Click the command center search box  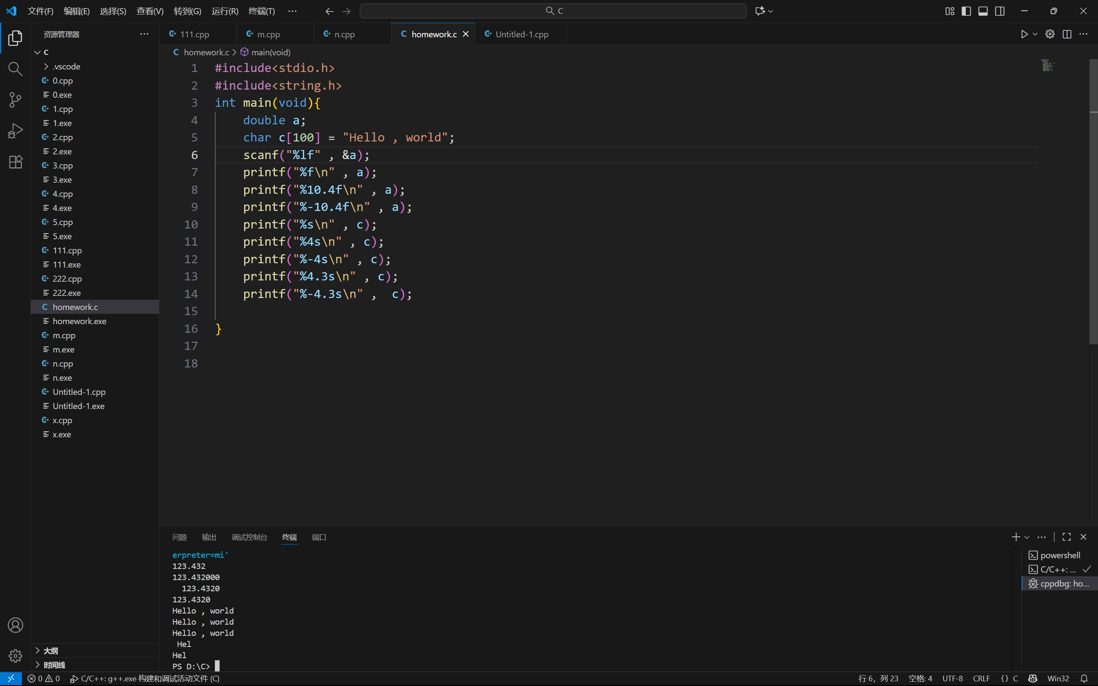(552, 11)
